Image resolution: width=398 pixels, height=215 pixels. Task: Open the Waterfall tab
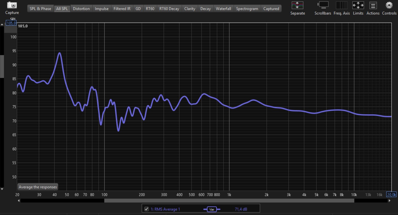tap(223, 9)
